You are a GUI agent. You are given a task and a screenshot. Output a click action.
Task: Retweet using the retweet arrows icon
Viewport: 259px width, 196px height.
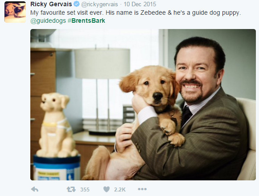click(71, 189)
